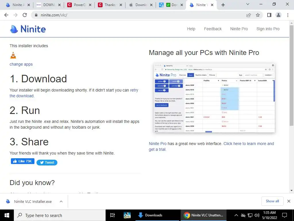294x221 pixels.
Task: Show all downloads
Action: [272, 201]
